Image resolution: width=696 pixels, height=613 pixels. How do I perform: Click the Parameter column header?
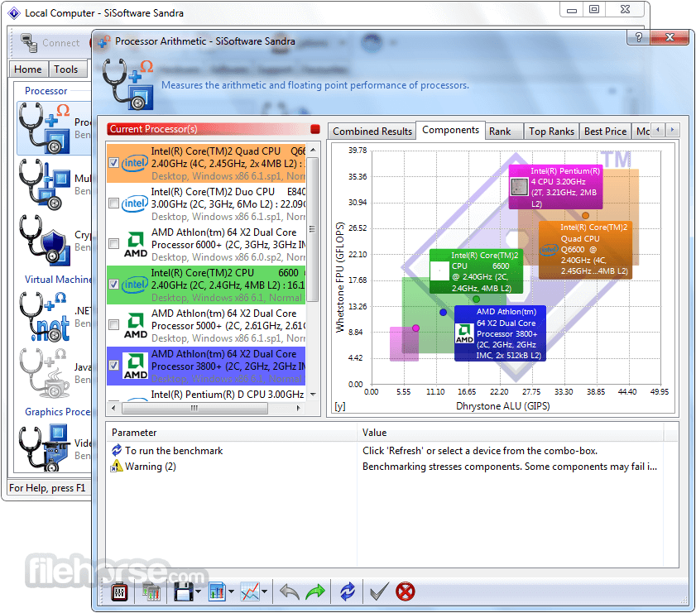pos(232,433)
